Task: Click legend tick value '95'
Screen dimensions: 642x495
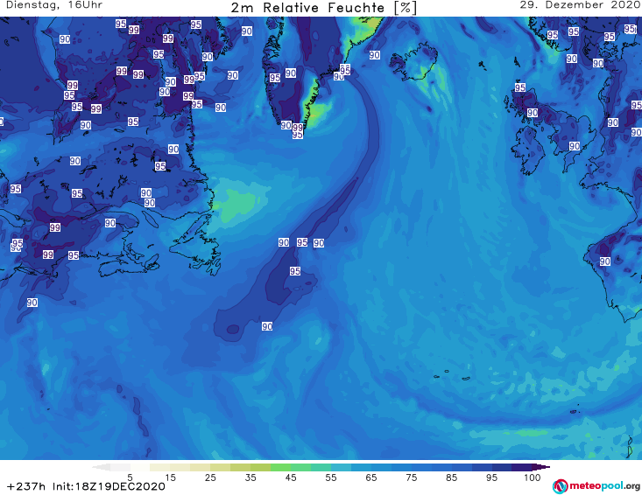Action: [491, 478]
